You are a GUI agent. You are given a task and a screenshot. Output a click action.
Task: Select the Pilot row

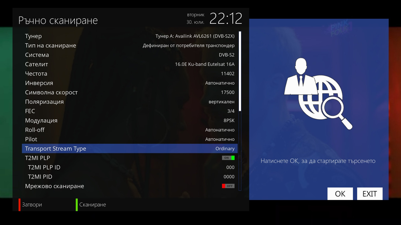tap(130, 139)
